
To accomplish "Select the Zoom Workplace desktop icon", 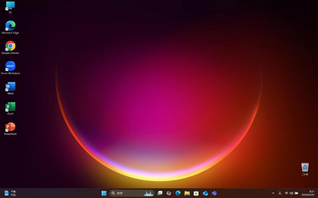I will coord(10,66).
